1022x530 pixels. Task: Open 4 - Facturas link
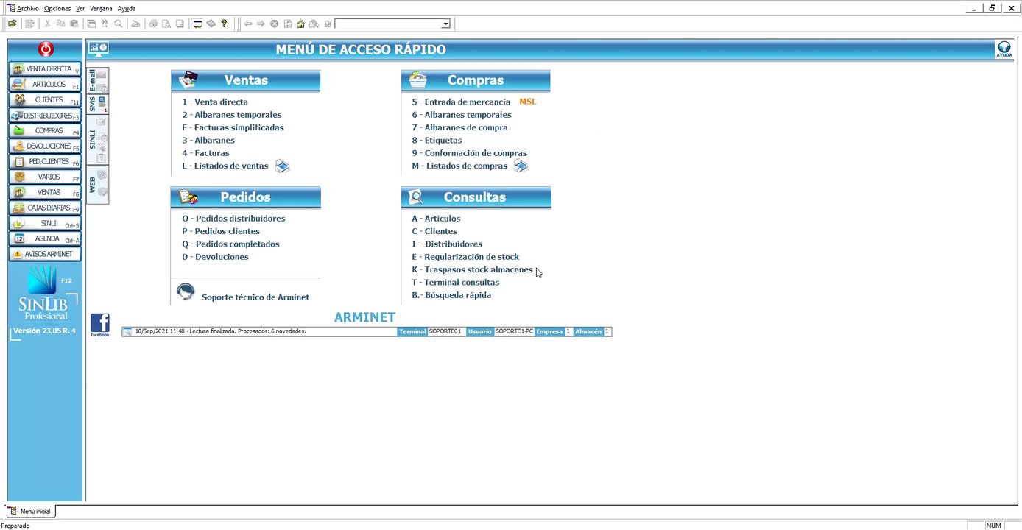[x=205, y=153]
